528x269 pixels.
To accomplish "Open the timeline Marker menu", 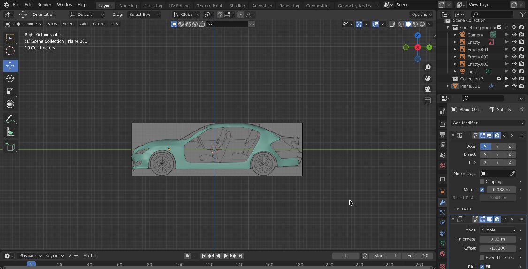I will pyautogui.click(x=90, y=255).
